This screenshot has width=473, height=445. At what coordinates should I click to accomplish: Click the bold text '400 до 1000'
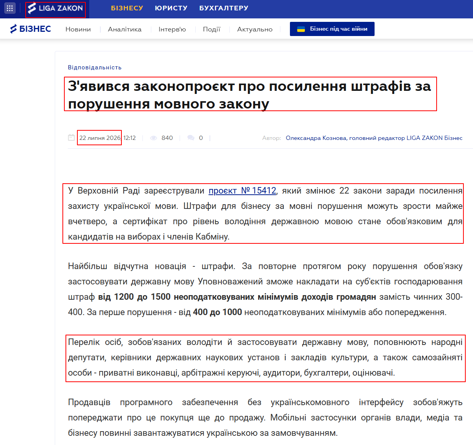(x=217, y=312)
